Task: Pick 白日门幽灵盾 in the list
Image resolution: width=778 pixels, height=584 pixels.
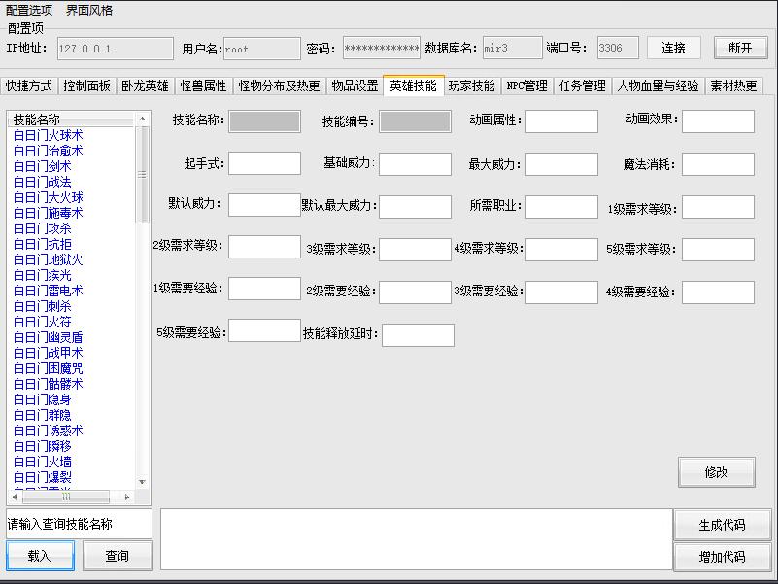Action: (49, 337)
